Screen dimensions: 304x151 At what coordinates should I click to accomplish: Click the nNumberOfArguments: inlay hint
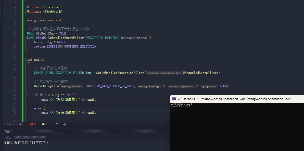[x=181, y=86]
